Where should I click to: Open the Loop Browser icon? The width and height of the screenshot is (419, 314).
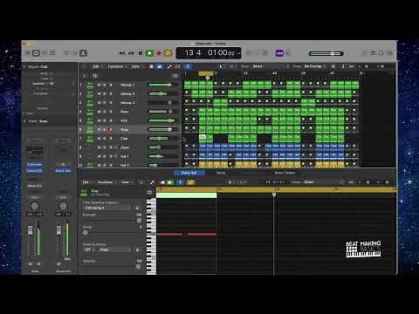tap(381, 53)
